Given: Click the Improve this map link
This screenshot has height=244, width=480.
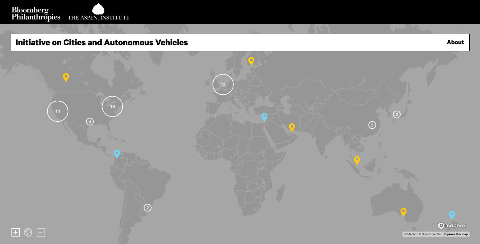Looking at the screenshot, I should pyautogui.click(x=455, y=234).
